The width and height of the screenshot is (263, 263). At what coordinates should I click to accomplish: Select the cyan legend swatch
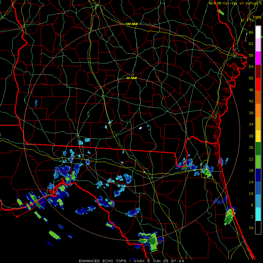(x=258, y=214)
